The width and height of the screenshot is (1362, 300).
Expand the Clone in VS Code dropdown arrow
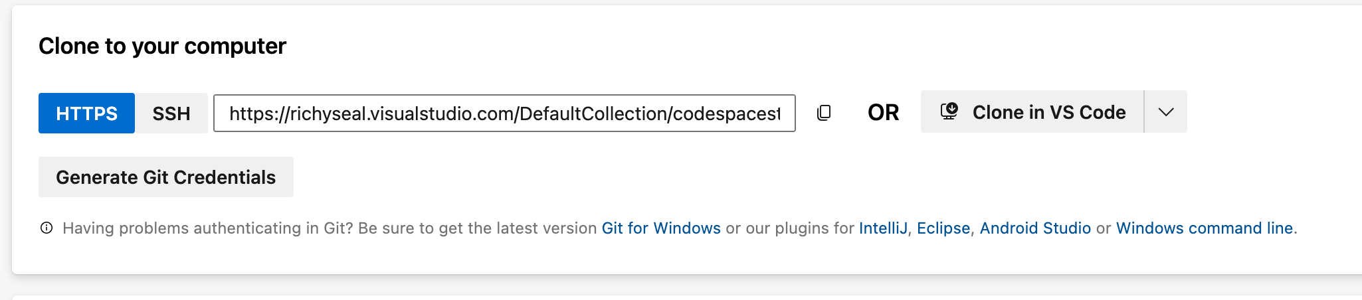coord(1166,112)
